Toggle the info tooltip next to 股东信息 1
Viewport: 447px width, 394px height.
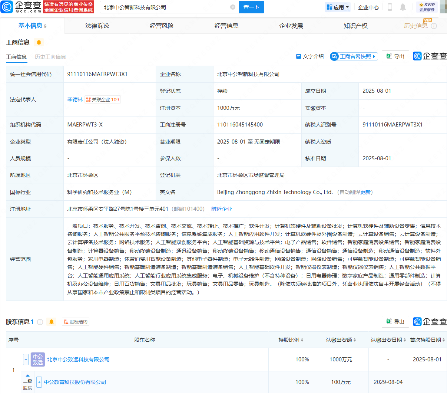pyautogui.click(x=41, y=322)
